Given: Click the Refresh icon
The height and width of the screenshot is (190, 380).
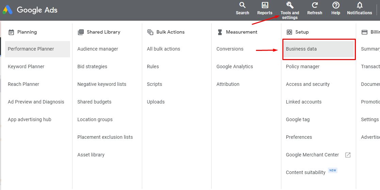Looking at the screenshot, I should pyautogui.click(x=315, y=5).
